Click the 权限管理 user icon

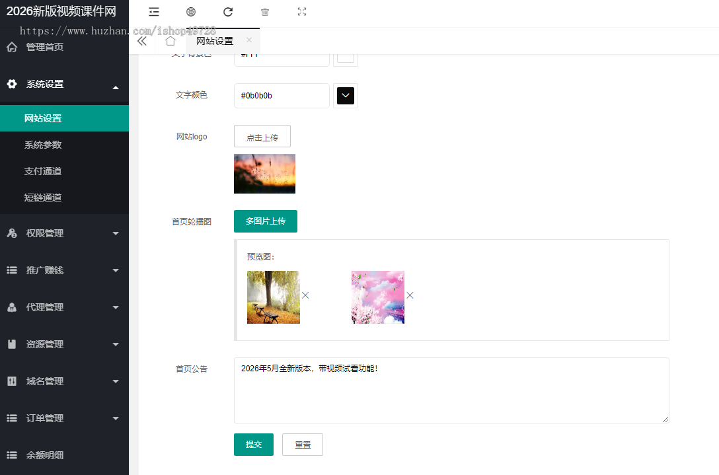(12, 233)
